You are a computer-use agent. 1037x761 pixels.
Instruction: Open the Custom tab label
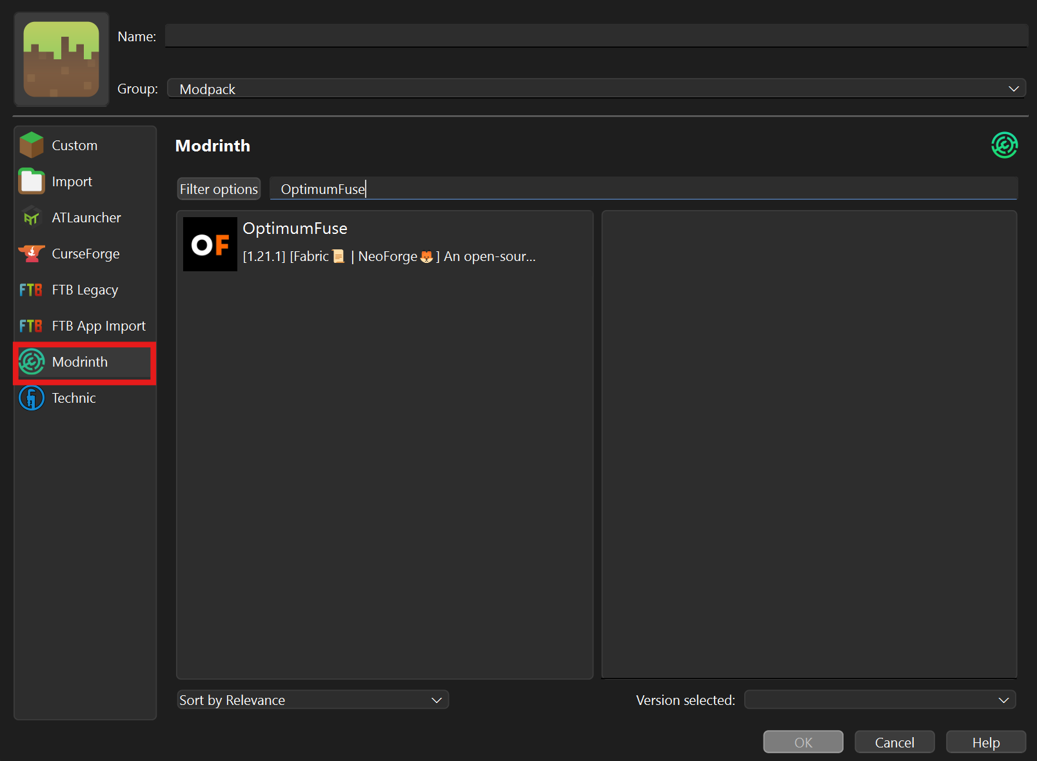(75, 146)
